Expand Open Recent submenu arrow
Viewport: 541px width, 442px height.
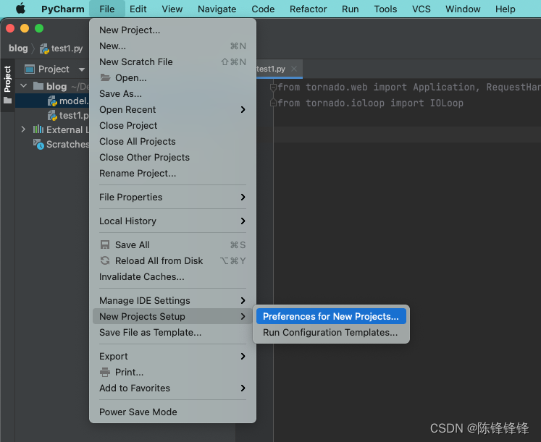243,109
